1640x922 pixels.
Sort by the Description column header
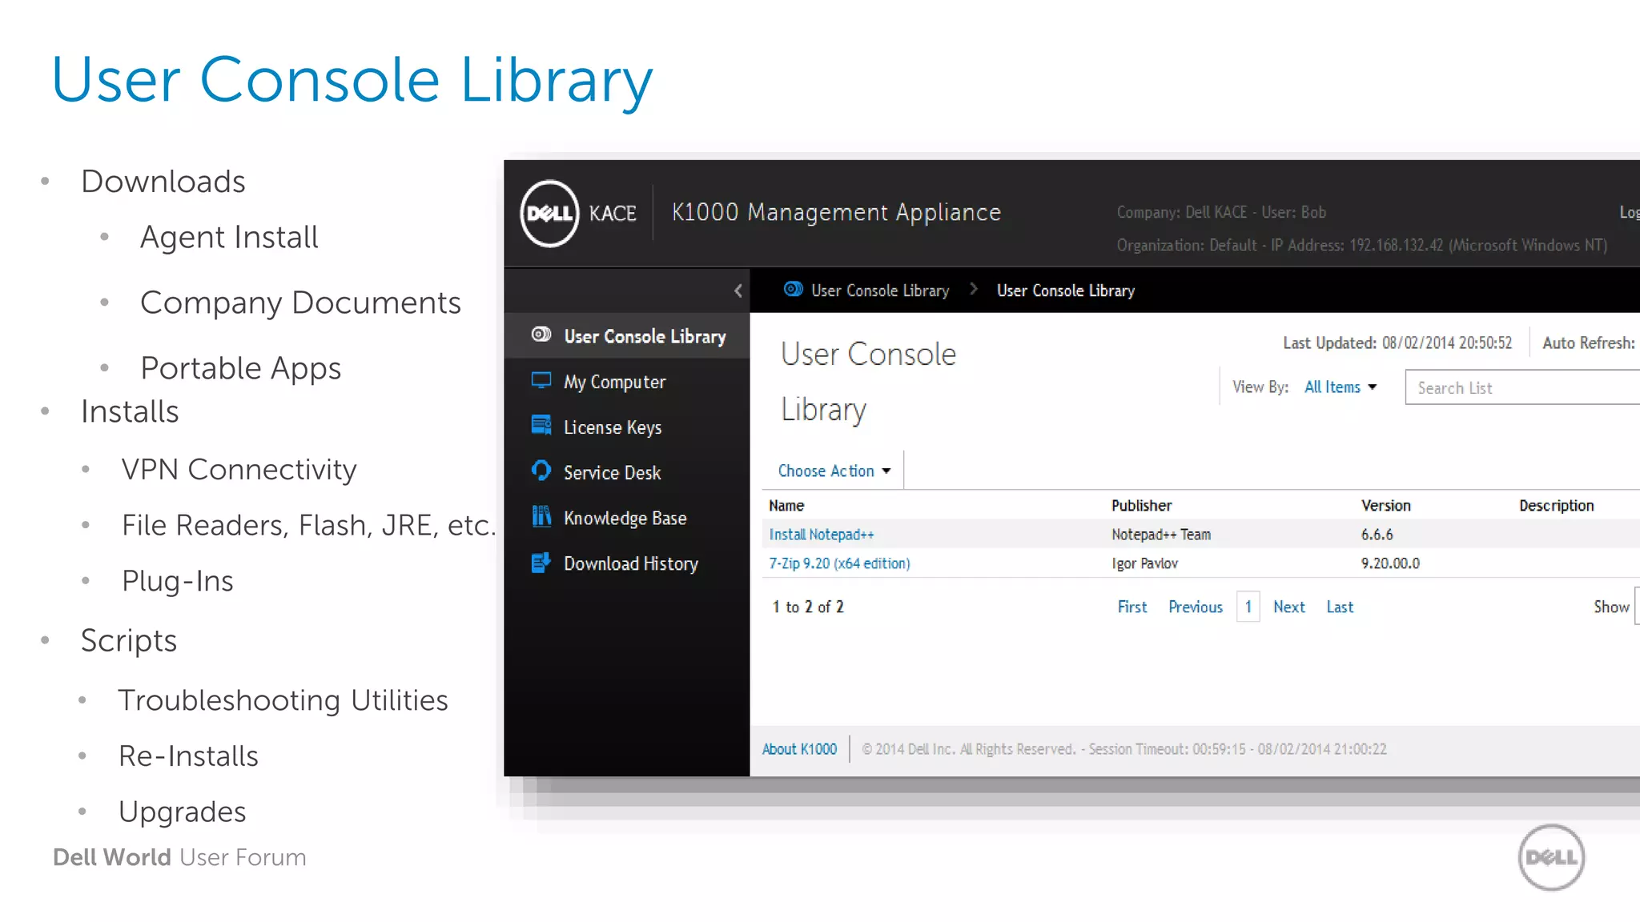[1557, 506]
